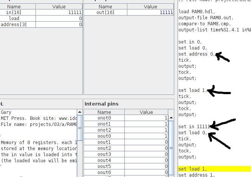
Task: Click the address[3] pin value cell
Action: click(x=59, y=25)
